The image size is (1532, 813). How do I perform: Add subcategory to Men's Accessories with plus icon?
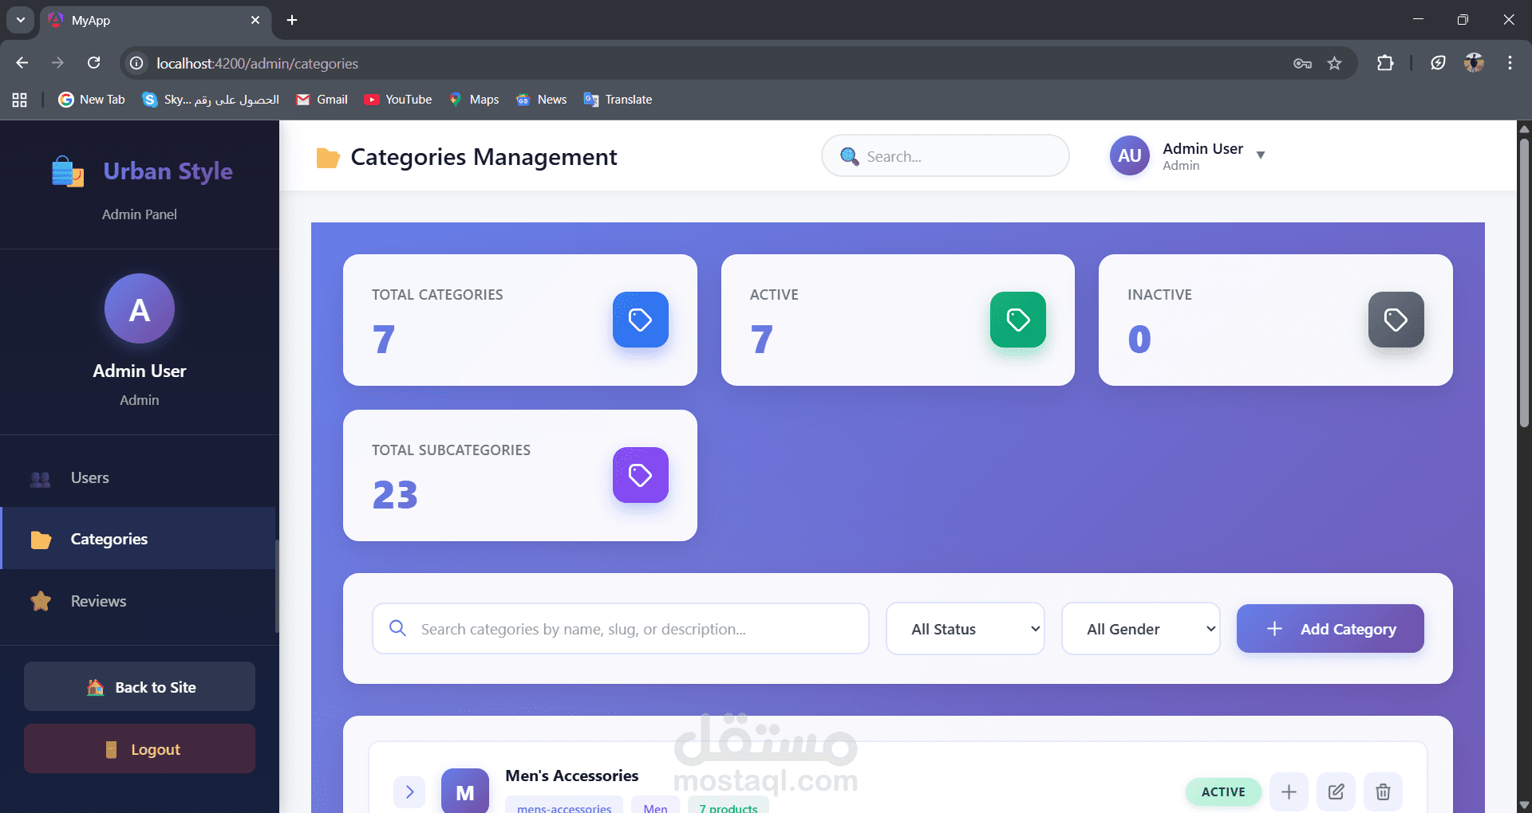pyautogui.click(x=1289, y=791)
